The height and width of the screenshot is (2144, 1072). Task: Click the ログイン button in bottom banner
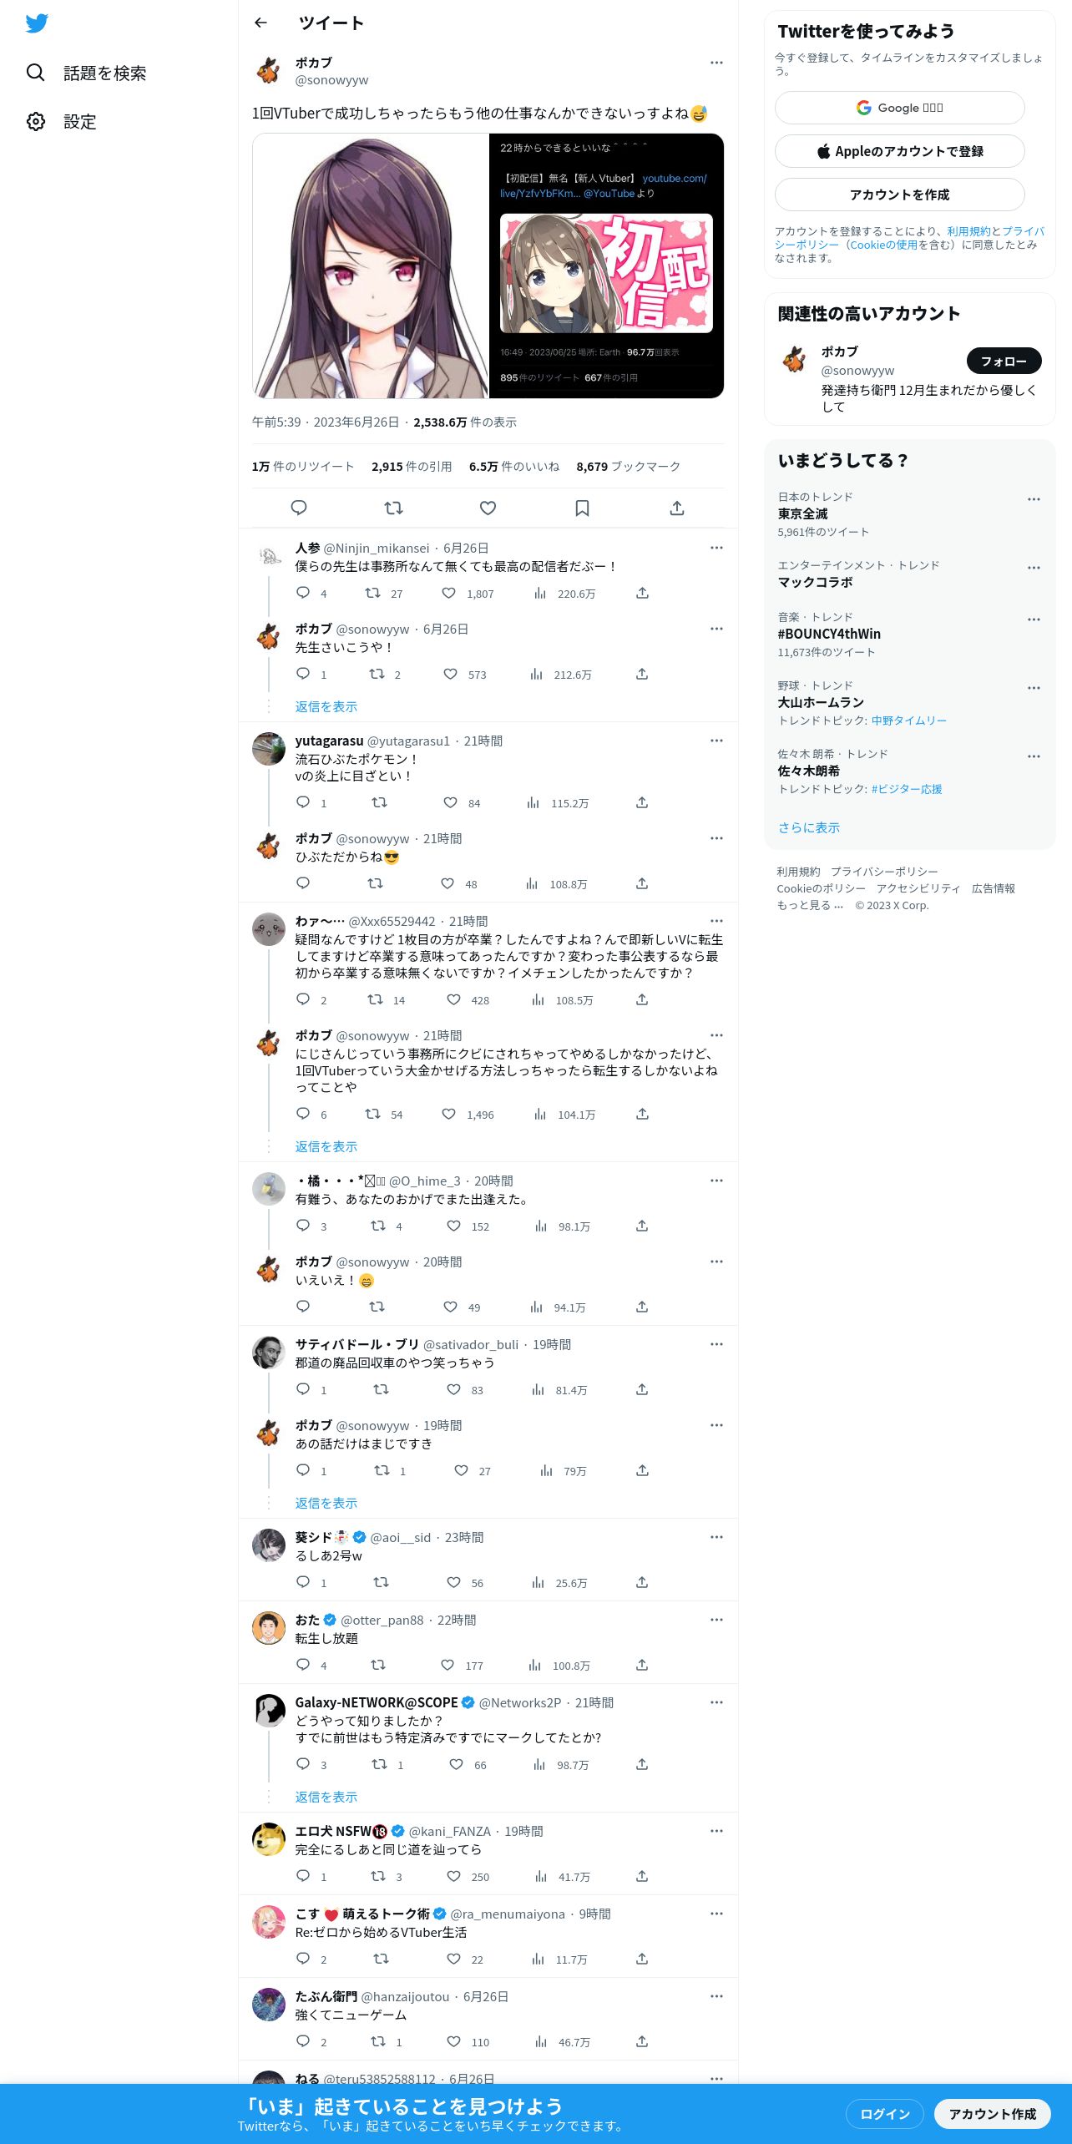(884, 2114)
